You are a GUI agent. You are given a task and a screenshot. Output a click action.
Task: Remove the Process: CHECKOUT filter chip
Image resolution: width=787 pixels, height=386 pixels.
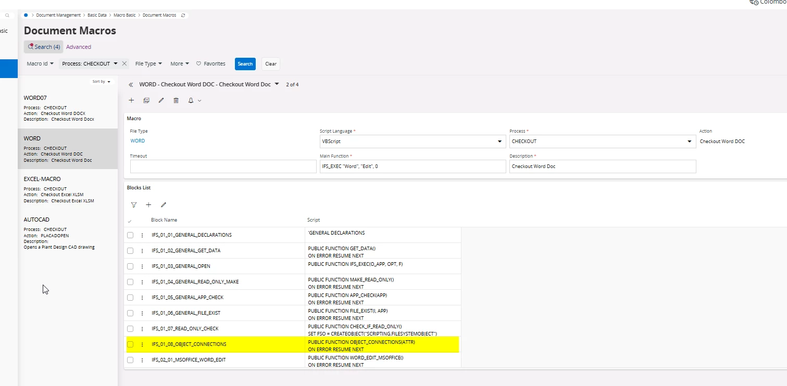point(124,63)
